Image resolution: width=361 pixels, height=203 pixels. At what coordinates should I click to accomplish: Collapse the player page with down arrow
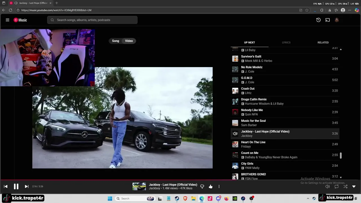tap(354, 186)
